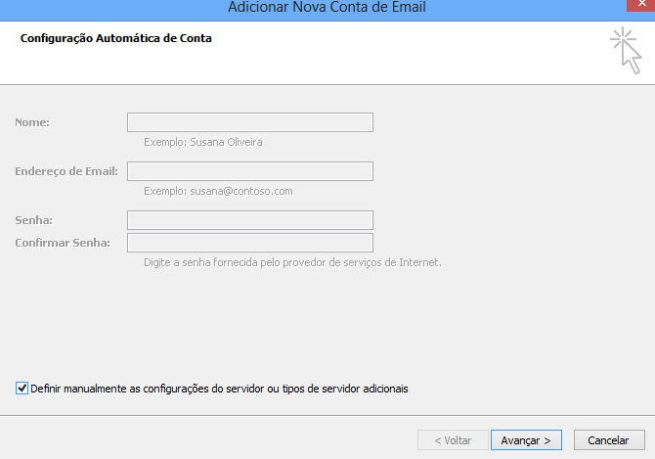Click the 'Confirmar Senha:' label
This screenshot has height=459, width=655.
pos(63,243)
